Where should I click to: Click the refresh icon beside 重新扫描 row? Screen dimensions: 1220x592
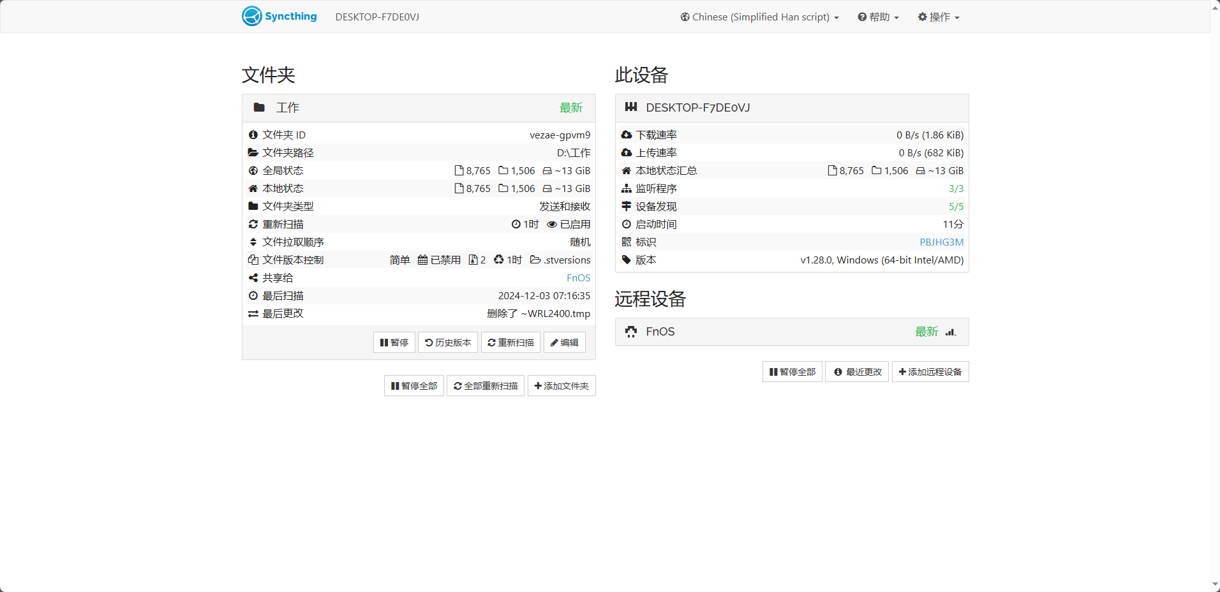[x=253, y=224]
